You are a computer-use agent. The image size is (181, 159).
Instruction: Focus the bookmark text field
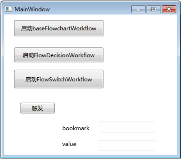[x=128, y=127]
